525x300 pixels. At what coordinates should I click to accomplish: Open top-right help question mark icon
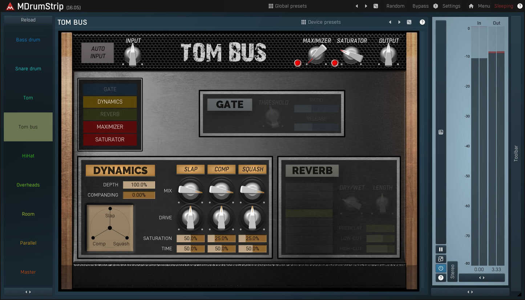(520, 6)
